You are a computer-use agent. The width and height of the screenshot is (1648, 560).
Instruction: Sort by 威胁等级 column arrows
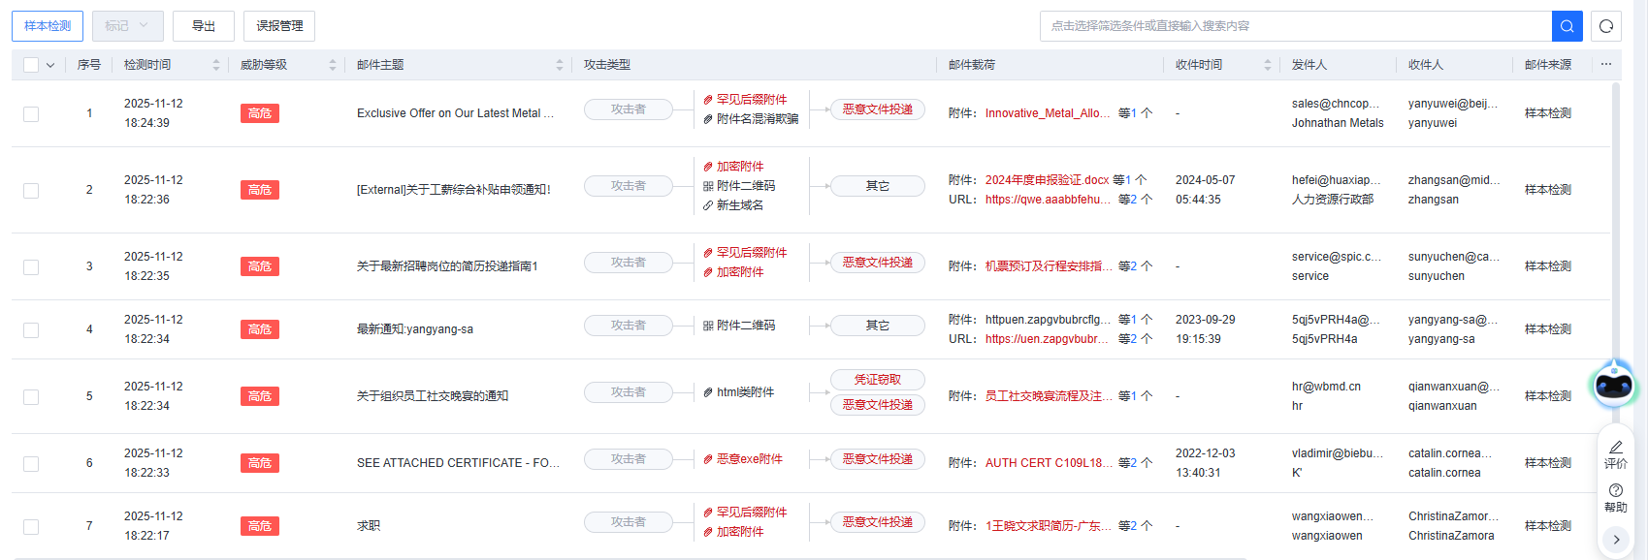332,65
